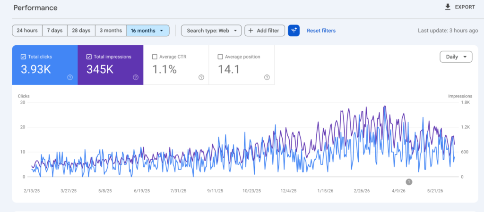Click the blue filter sparkle icon button
Screen dimensions: 484x212
(x=294, y=31)
